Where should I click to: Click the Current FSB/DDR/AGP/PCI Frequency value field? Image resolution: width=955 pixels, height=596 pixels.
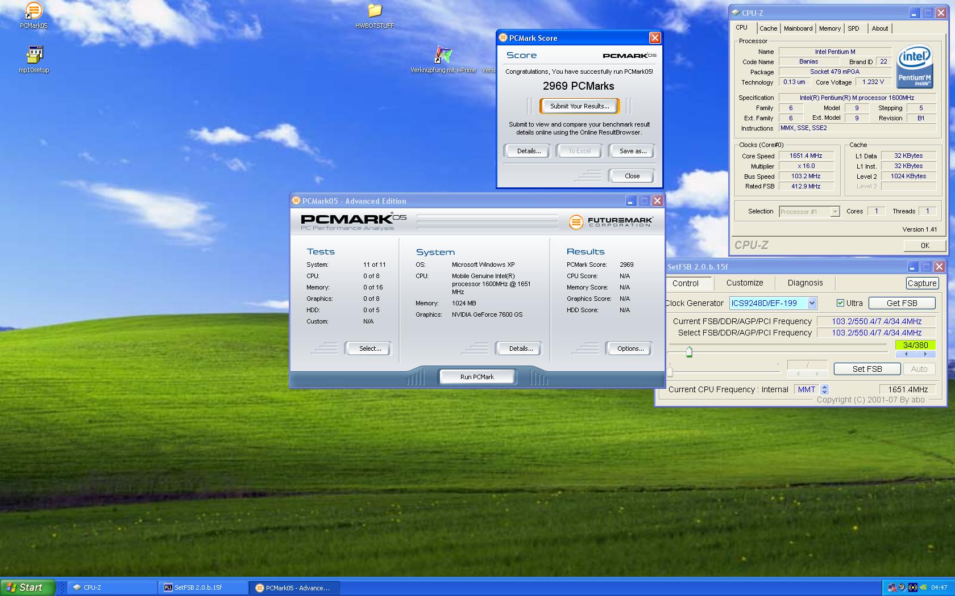point(877,321)
